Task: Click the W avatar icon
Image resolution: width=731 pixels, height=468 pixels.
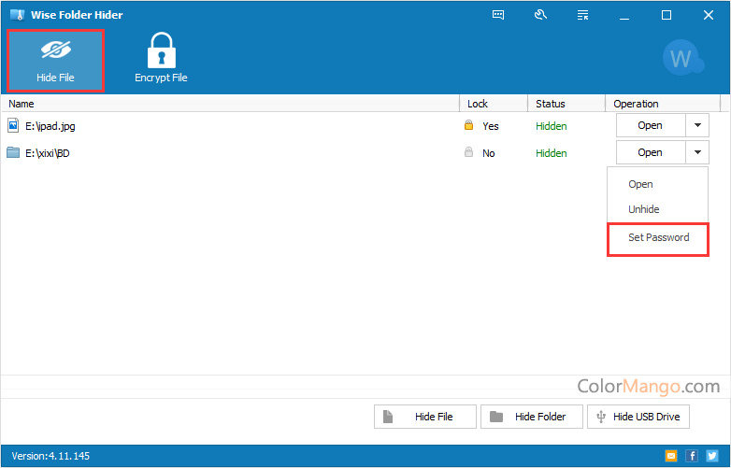Action: pos(681,59)
